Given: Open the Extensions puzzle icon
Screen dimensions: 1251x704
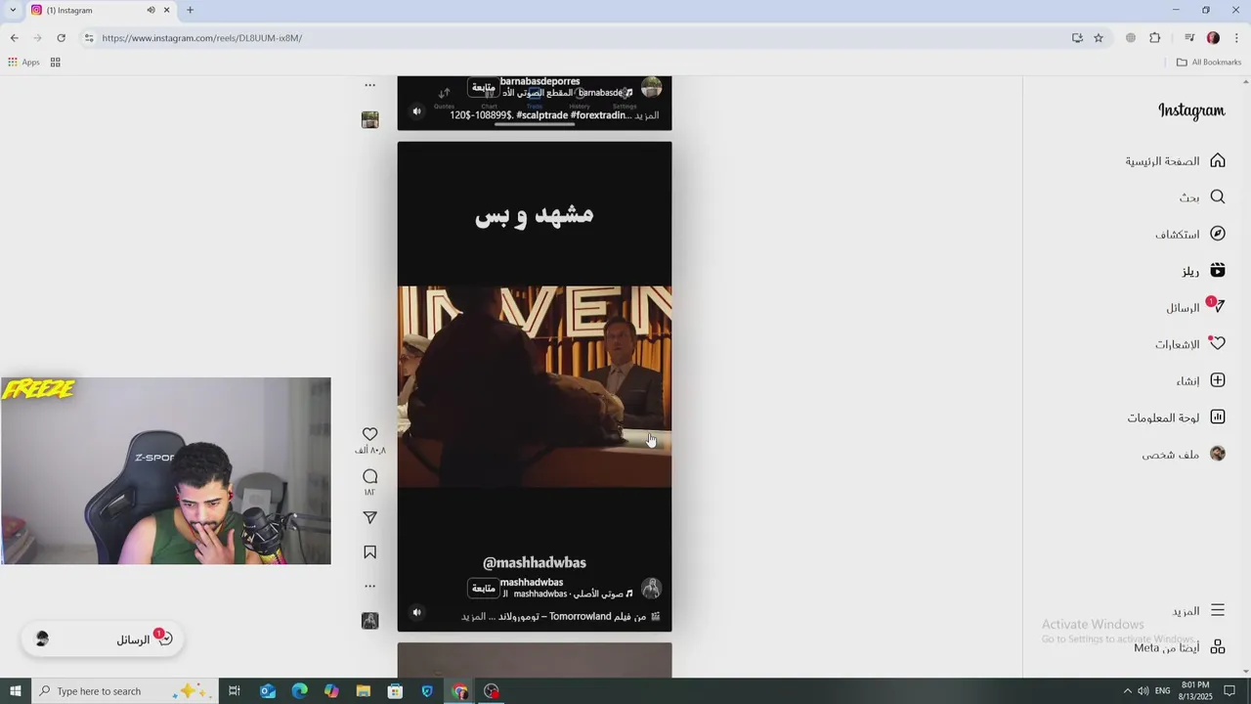Looking at the screenshot, I should 1155,38.
